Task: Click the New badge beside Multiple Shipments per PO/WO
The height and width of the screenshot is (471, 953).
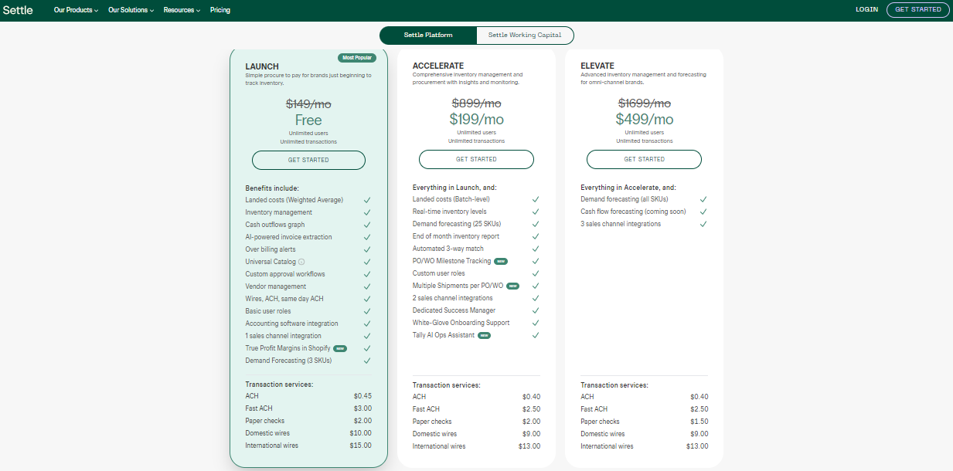Action: [512, 286]
